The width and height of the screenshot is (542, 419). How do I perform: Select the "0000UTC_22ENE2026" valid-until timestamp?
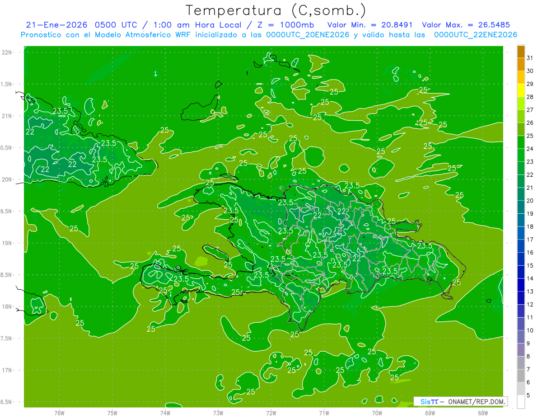(x=475, y=35)
